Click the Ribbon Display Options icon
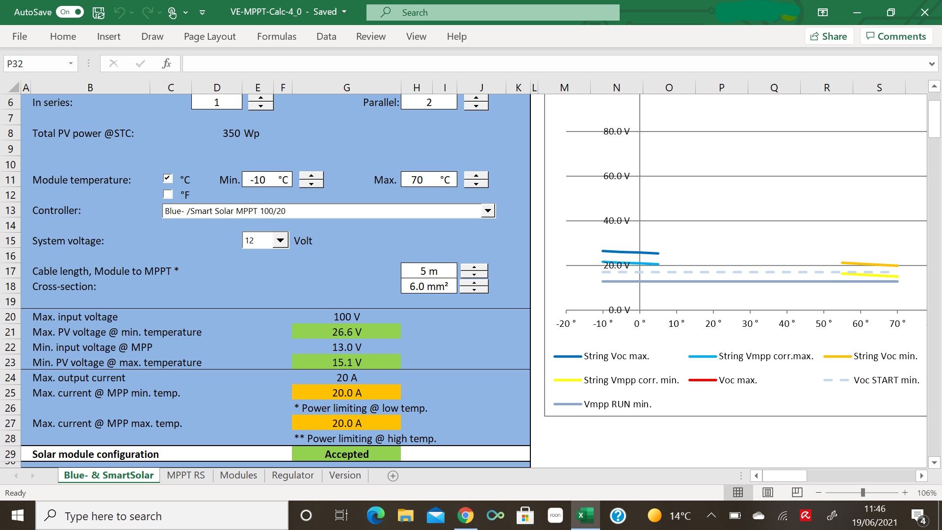 click(823, 12)
